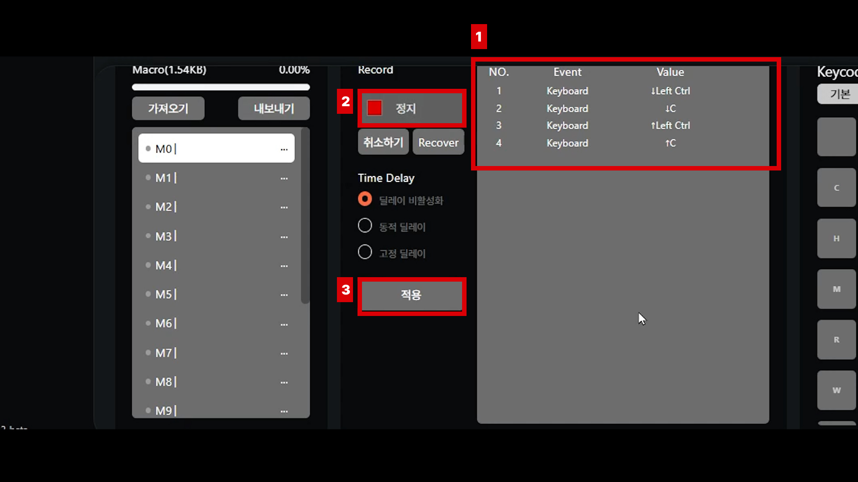The height and width of the screenshot is (482, 858).
Task: Open the three-dot menu for M0 macro
Action: click(x=284, y=149)
